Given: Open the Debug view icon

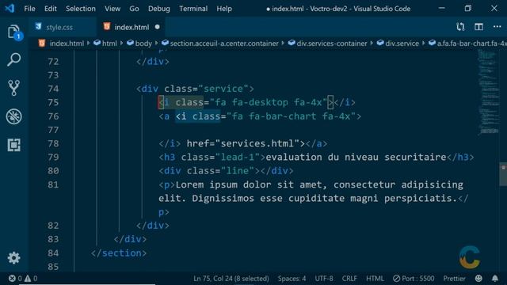Looking at the screenshot, I should (x=14, y=116).
